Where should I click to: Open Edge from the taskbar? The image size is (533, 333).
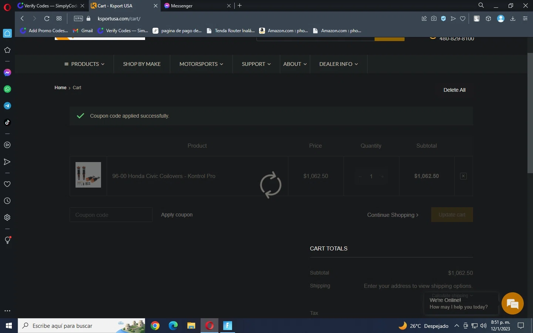(x=173, y=326)
